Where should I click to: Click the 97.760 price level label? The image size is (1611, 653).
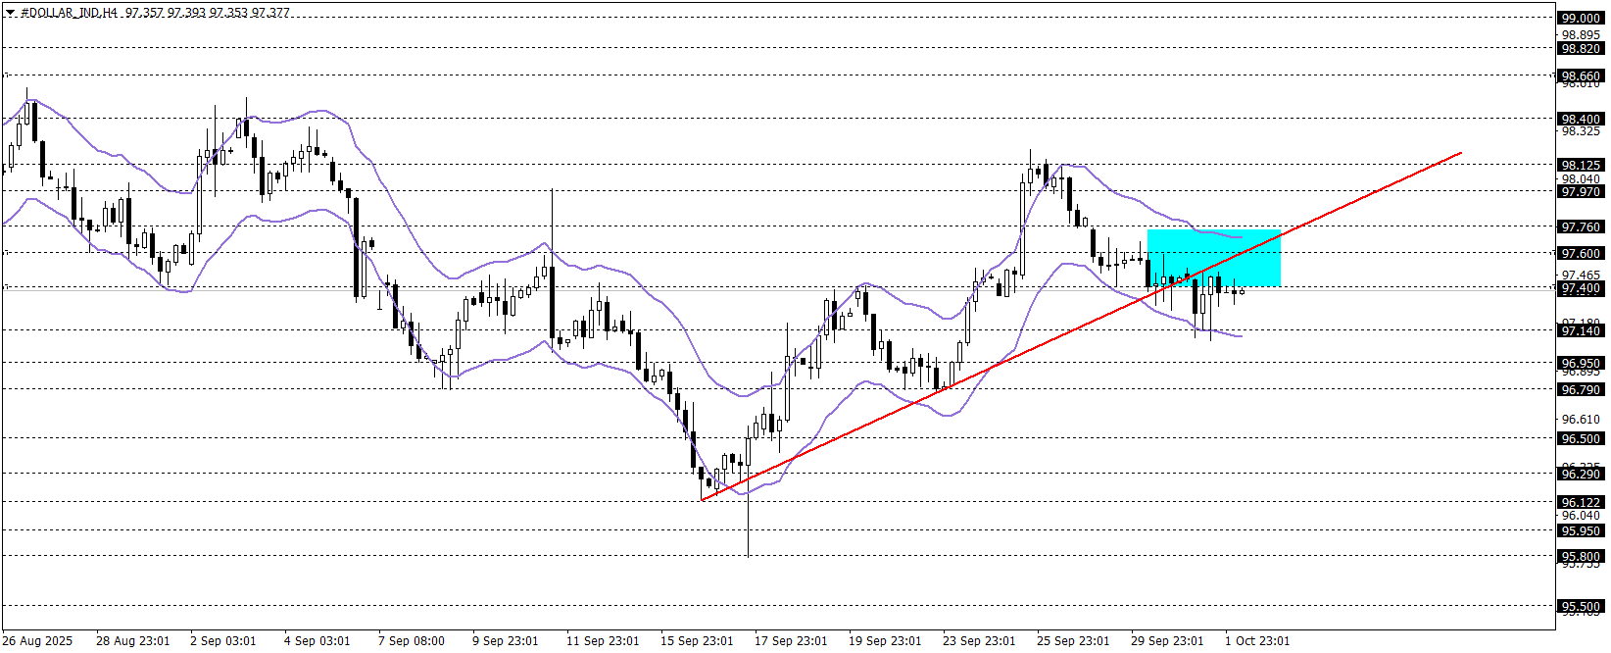click(x=1580, y=226)
